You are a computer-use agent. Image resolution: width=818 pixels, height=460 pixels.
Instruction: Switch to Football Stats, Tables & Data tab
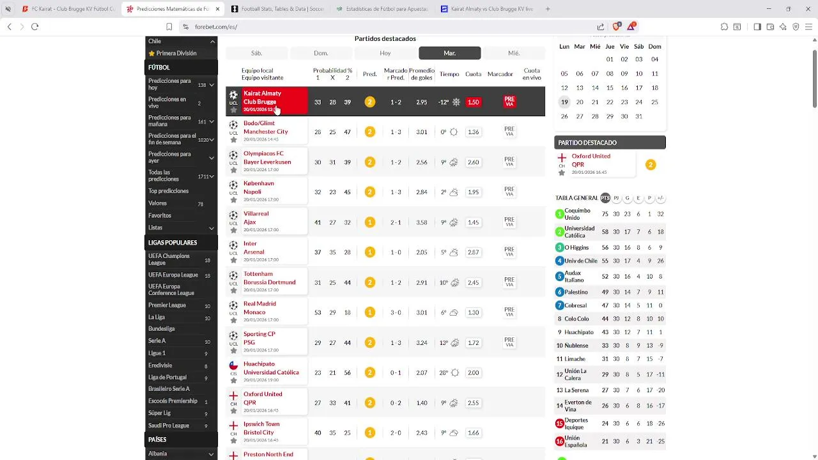277,9
